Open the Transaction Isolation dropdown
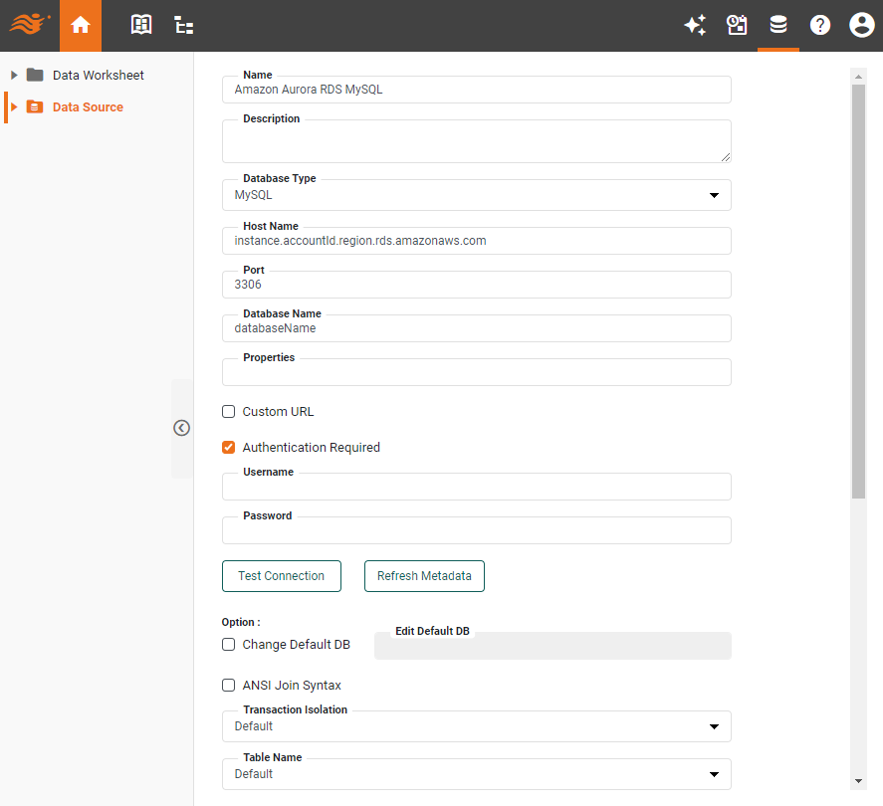This screenshot has height=806, width=883. click(714, 726)
